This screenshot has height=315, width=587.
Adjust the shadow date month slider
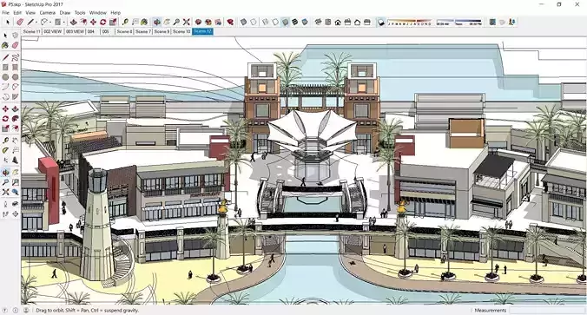click(x=409, y=23)
